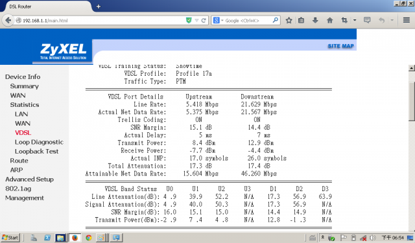The width and height of the screenshot is (415, 243).
Task: Click the Action Center flag tray icon
Action: click(x=343, y=238)
